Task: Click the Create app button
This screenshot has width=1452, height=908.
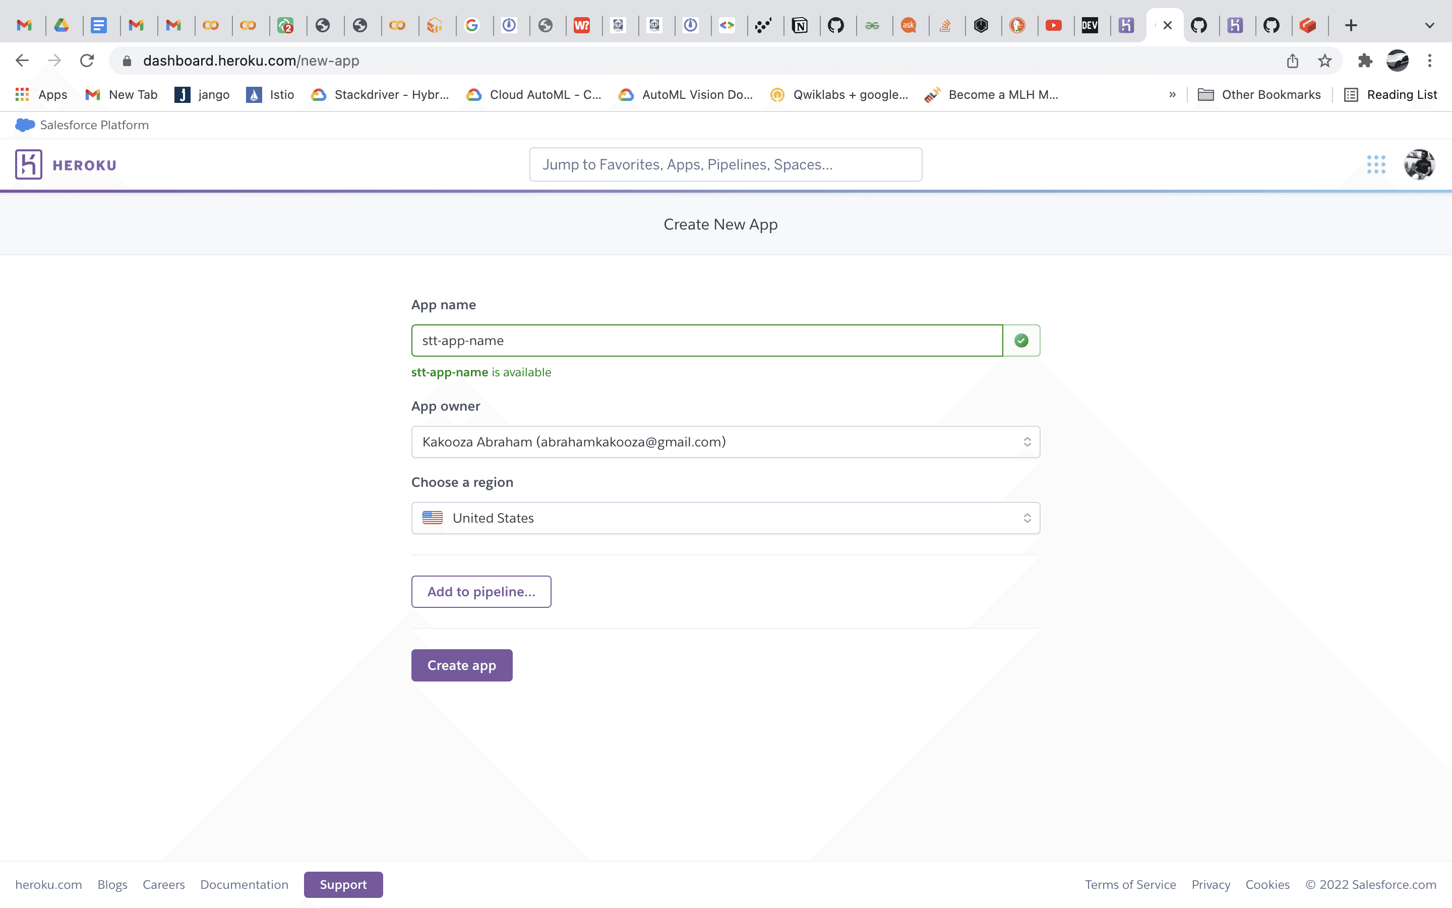Action: (x=461, y=665)
